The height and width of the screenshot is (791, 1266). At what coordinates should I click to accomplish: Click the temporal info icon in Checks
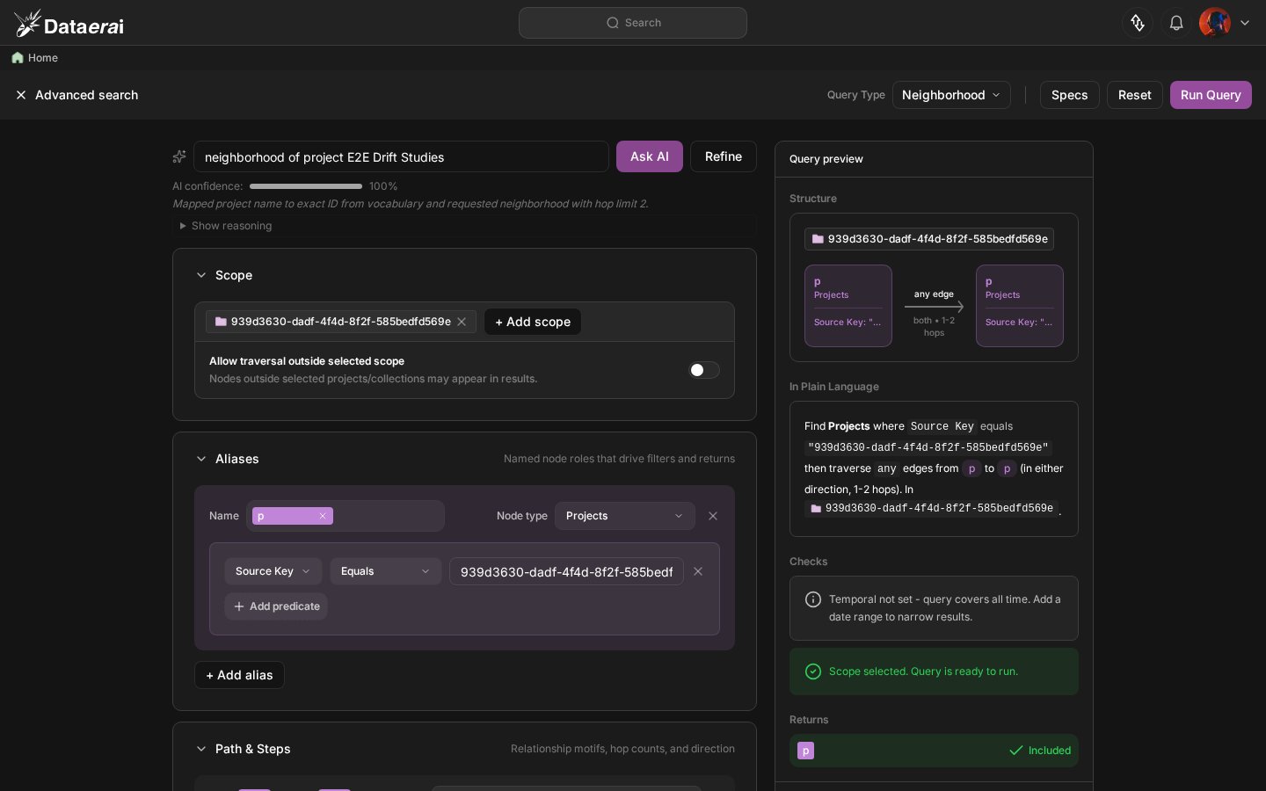[813, 599]
